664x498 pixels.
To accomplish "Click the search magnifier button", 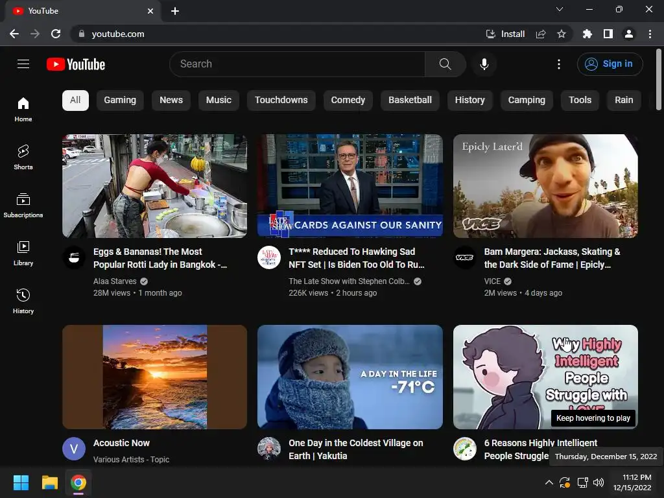I will [x=445, y=64].
